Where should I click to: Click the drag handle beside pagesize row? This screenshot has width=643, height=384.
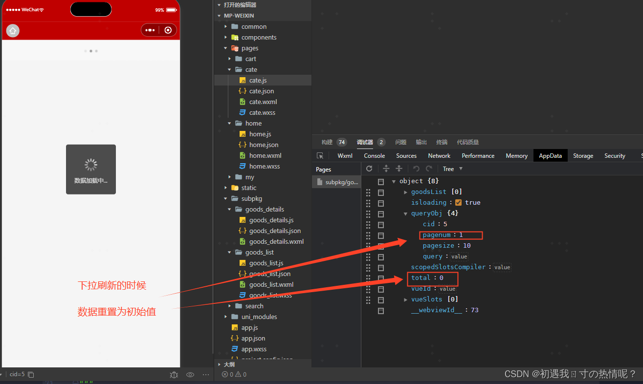369,246
